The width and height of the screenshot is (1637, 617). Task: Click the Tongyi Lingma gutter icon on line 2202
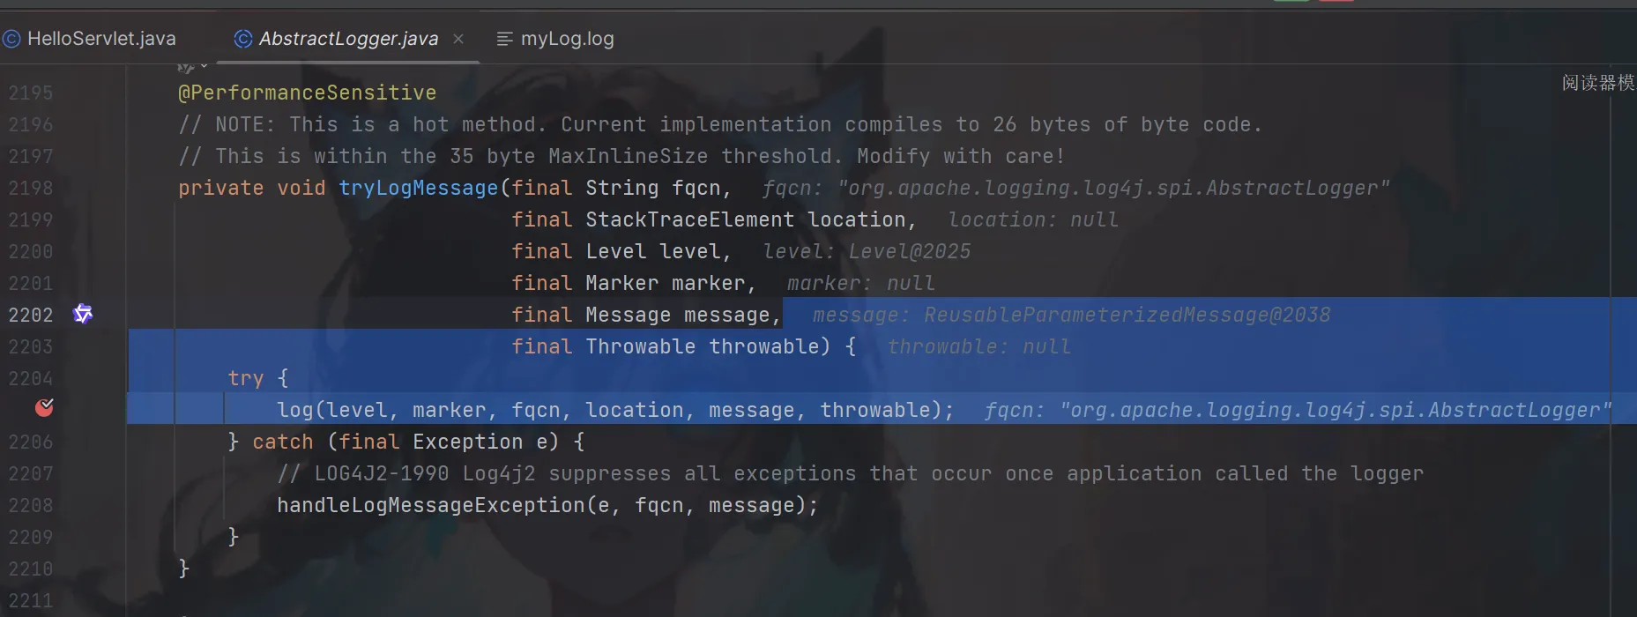point(83,314)
